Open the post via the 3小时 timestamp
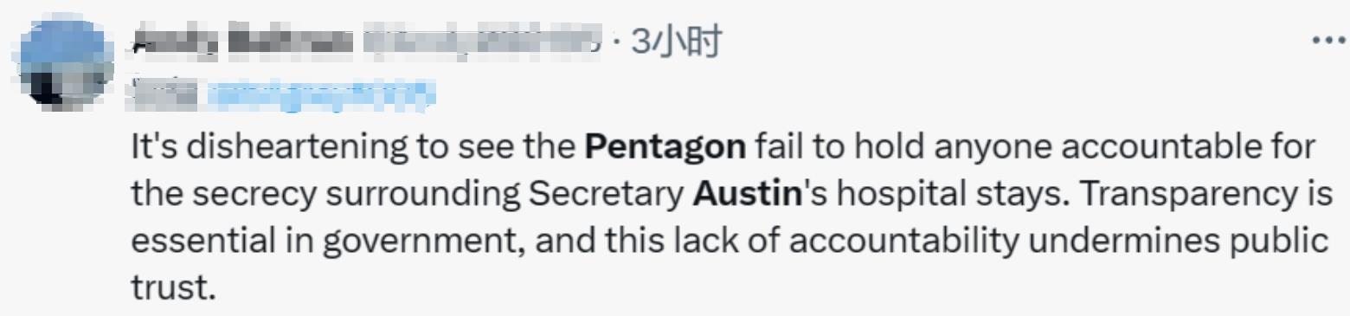Viewport: 1350px width, 316px height. click(676, 42)
